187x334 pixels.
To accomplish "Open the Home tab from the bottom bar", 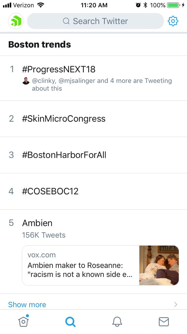I will (x=23, y=321).
